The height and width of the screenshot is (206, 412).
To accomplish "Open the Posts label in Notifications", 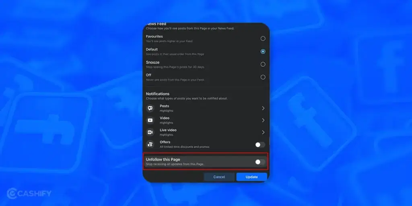I will point(164,106).
